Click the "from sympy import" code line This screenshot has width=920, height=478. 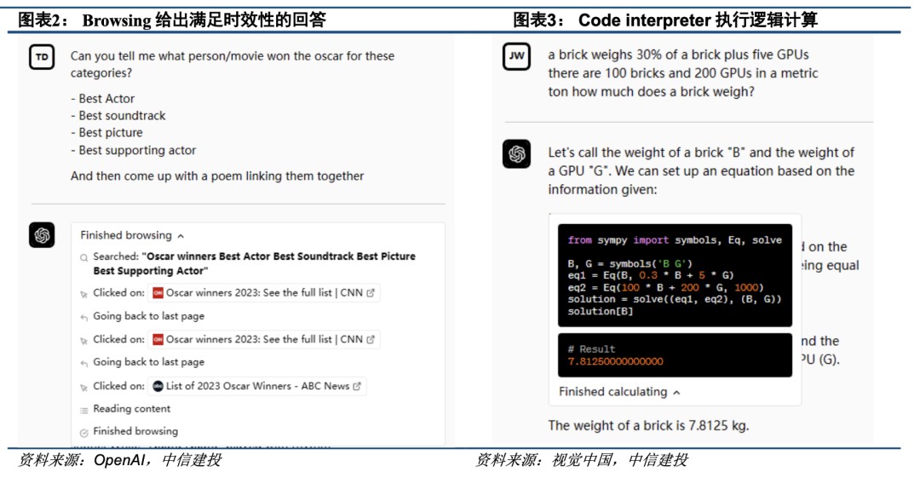tap(674, 240)
